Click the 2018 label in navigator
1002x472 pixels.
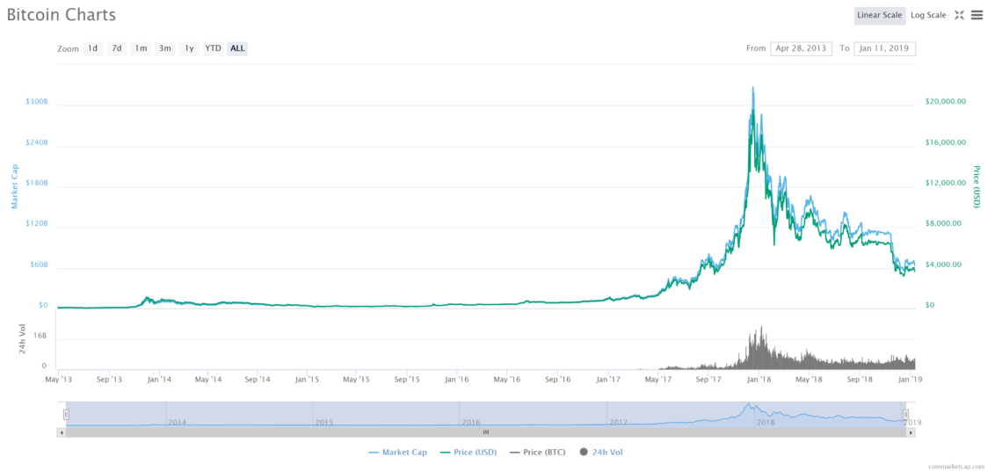766,423
